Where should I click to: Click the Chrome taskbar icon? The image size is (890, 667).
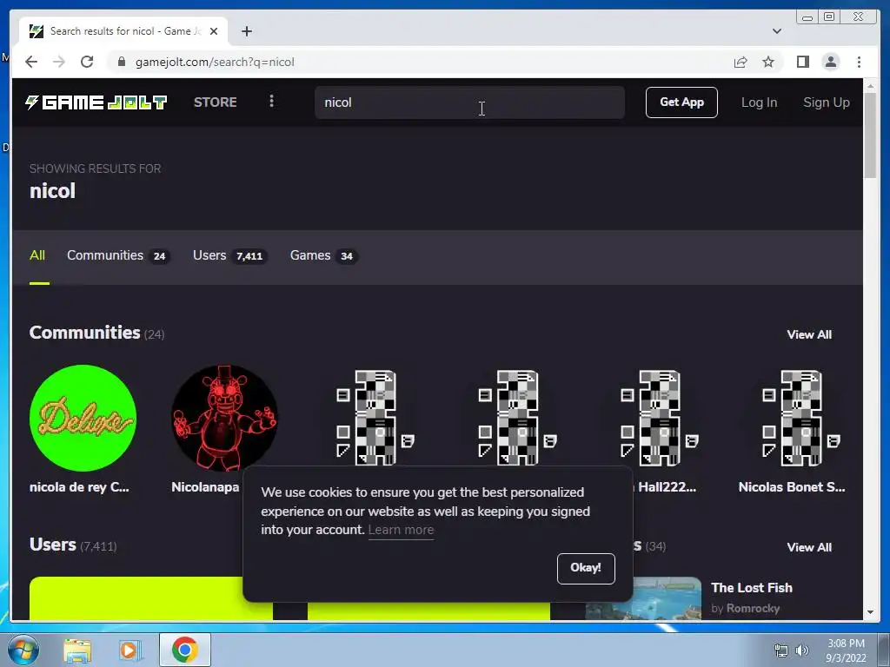pos(184,650)
